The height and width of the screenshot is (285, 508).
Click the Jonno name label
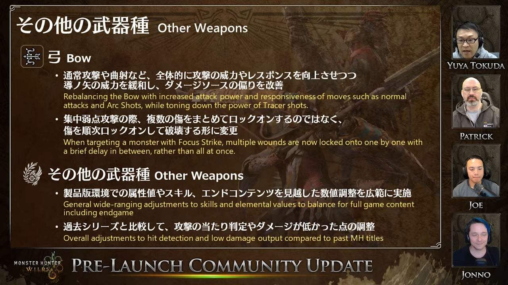tap(476, 275)
